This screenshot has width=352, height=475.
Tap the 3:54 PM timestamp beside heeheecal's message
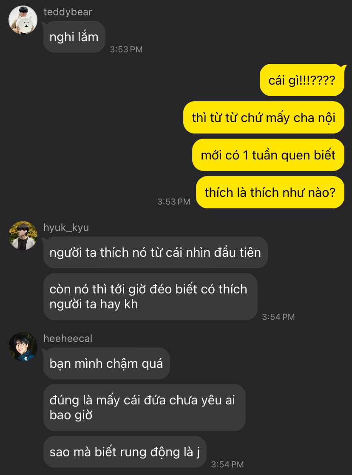[x=227, y=464]
